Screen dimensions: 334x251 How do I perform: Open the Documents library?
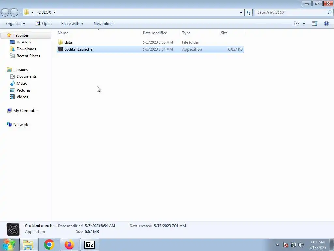coord(26,76)
